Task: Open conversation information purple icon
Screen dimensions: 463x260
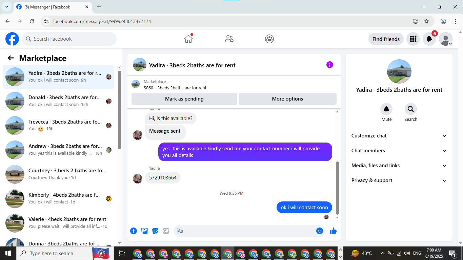Action: [x=330, y=65]
